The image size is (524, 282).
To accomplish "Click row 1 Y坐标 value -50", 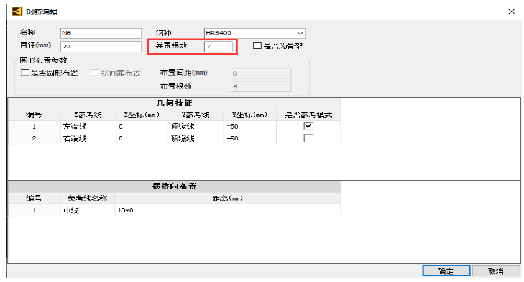I will coord(250,126).
